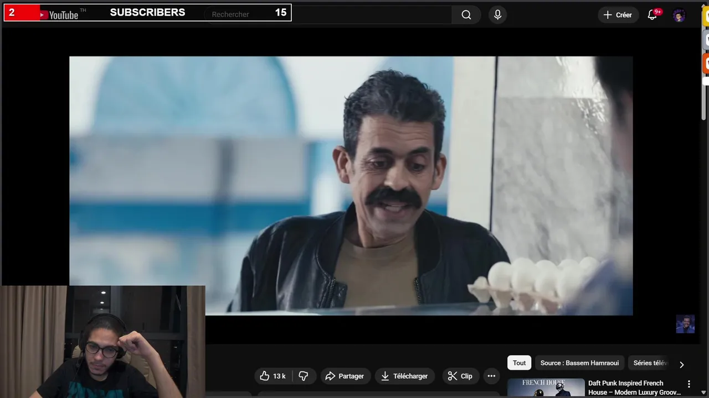Open notifications bell

click(x=653, y=15)
